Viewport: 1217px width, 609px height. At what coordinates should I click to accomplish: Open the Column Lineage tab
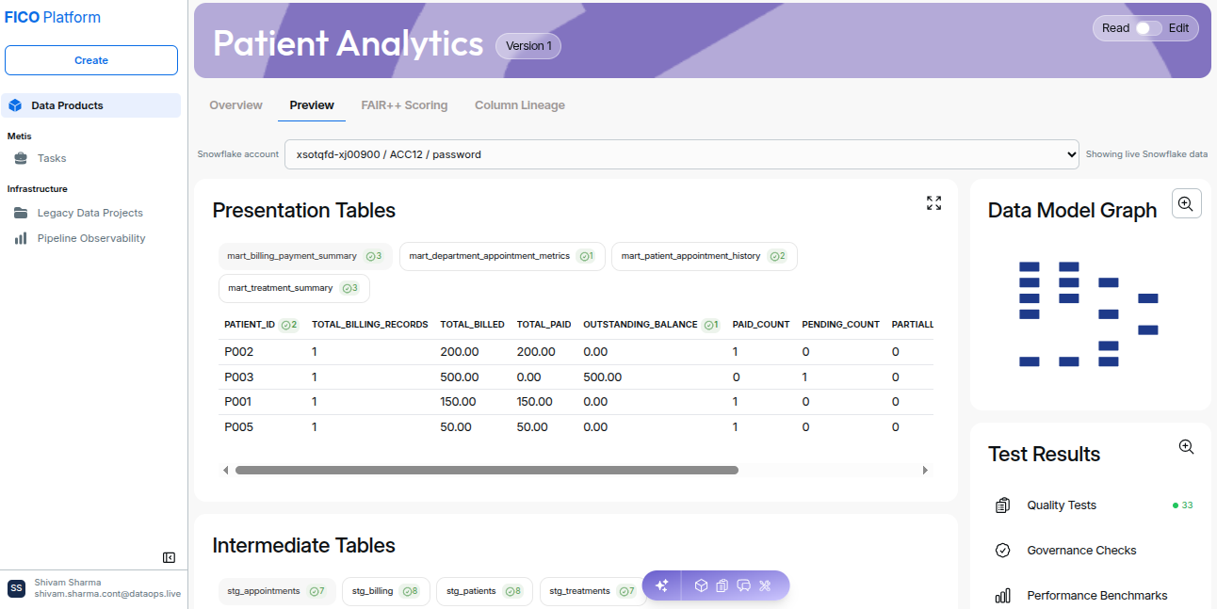520,105
